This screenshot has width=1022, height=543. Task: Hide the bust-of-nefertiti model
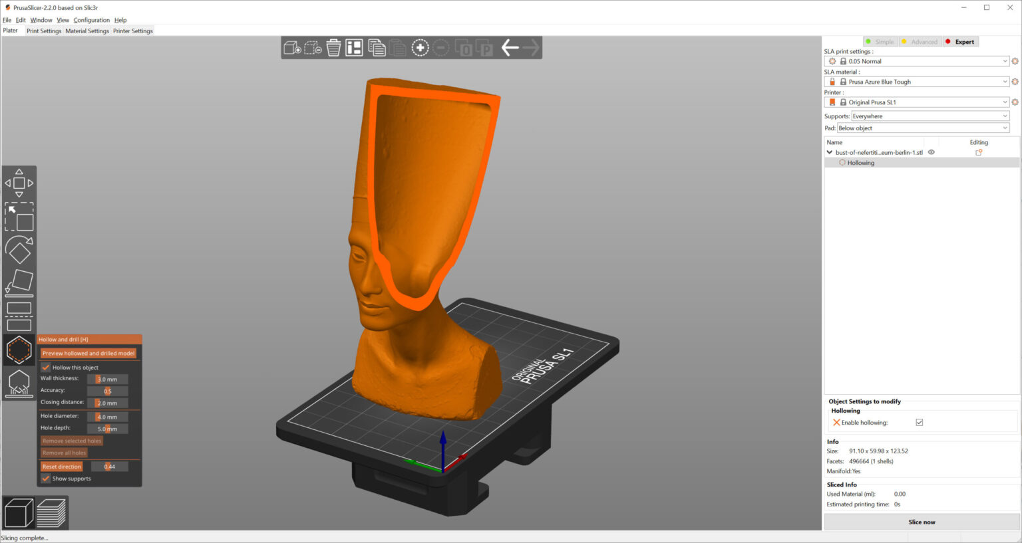tap(931, 152)
